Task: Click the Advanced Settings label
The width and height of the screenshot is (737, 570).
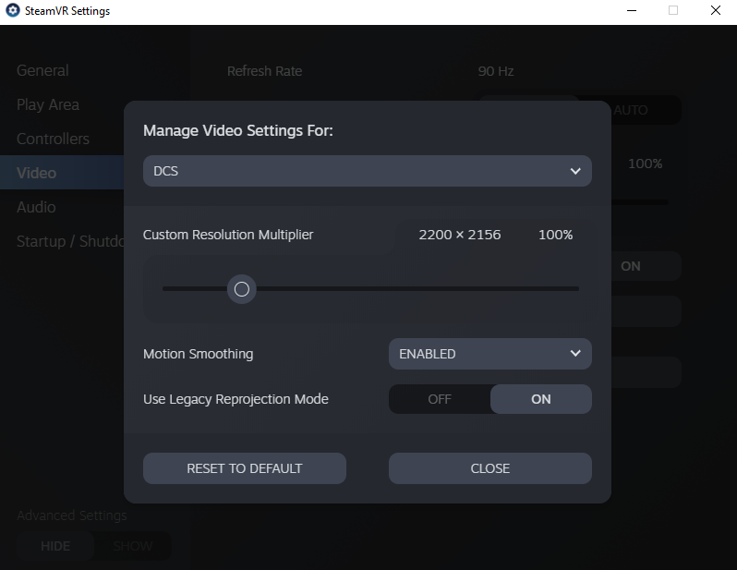Action: [x=72, y=515]
